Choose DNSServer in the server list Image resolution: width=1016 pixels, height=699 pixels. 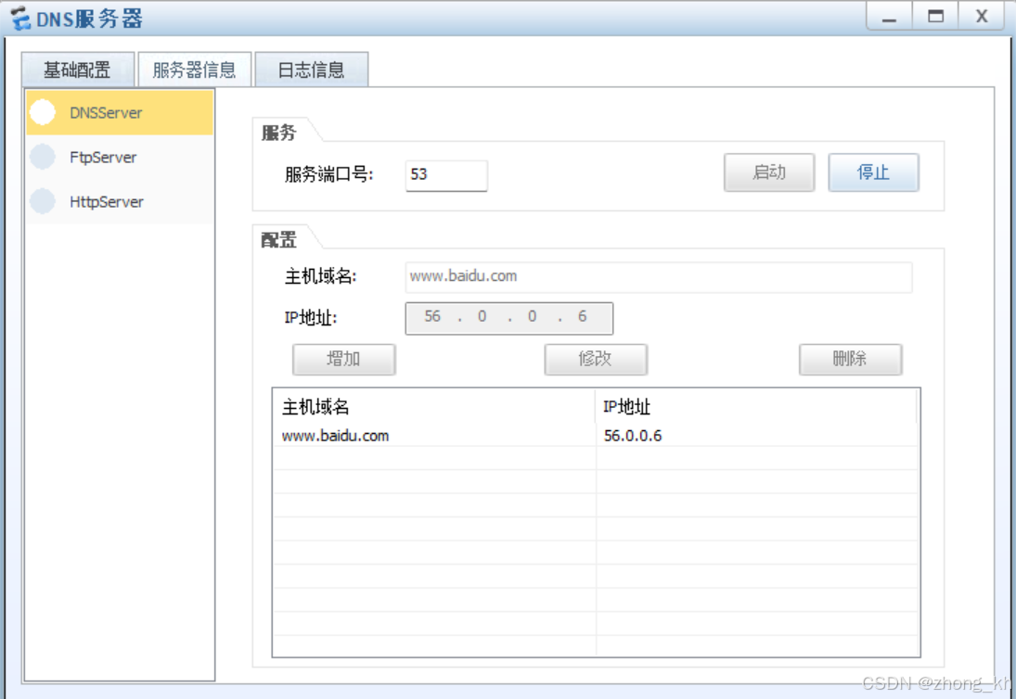(x=120, y=112)
